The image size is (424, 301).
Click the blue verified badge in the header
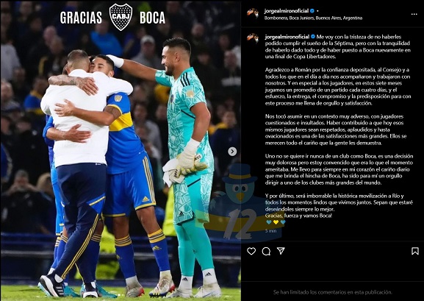pyautogui.click(x=312, y=11)
